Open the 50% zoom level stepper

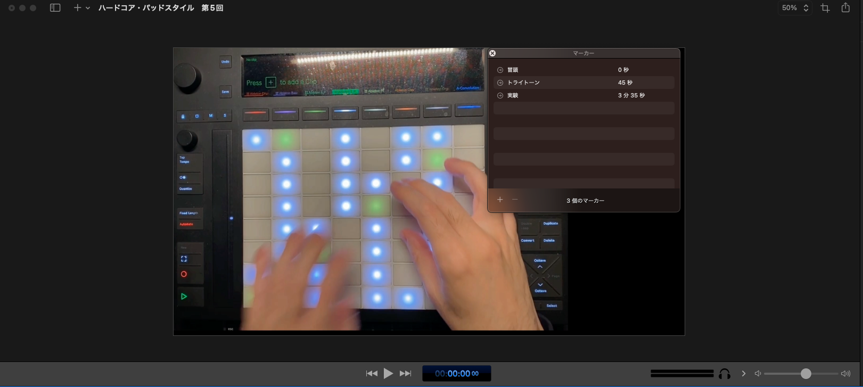coord(795,8)
